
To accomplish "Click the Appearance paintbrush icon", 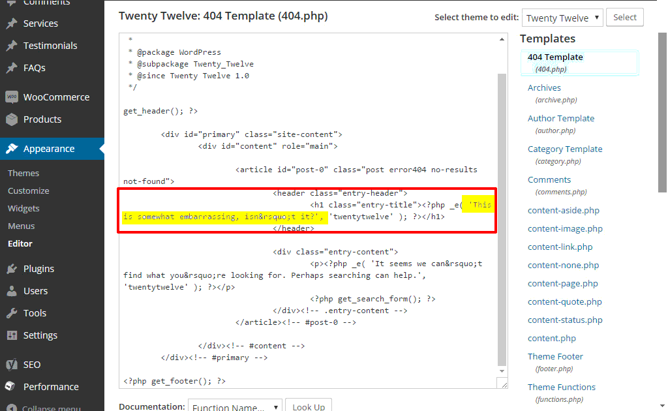I will click(x=12, y=149).
